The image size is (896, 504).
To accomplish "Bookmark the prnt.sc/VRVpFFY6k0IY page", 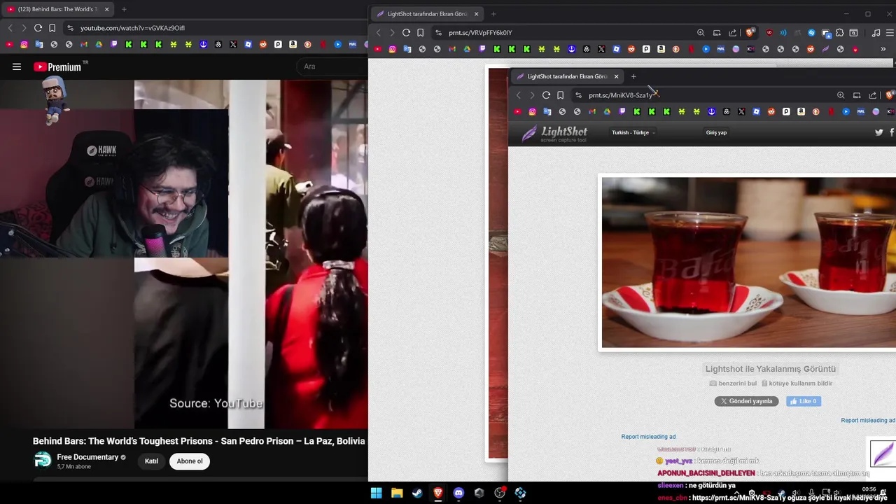I will [420, 32].
